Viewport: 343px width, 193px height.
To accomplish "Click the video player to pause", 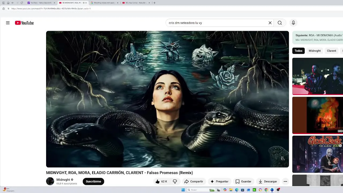I will coord(167,99).
